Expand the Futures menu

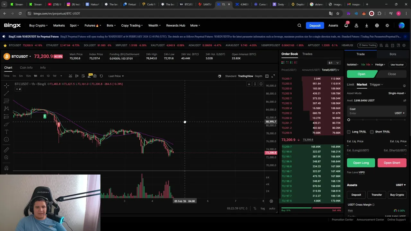(93, 25)
